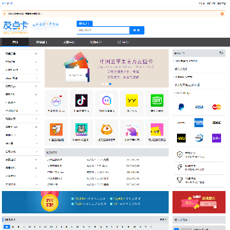Click the American Express payment logo
The image size is (230, 230).
click(x=199, y=123)
